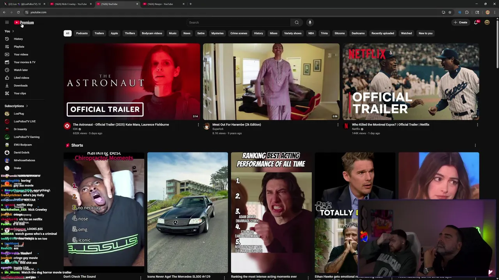Click Netflix channel avatar under Expos video

[346, 126]
